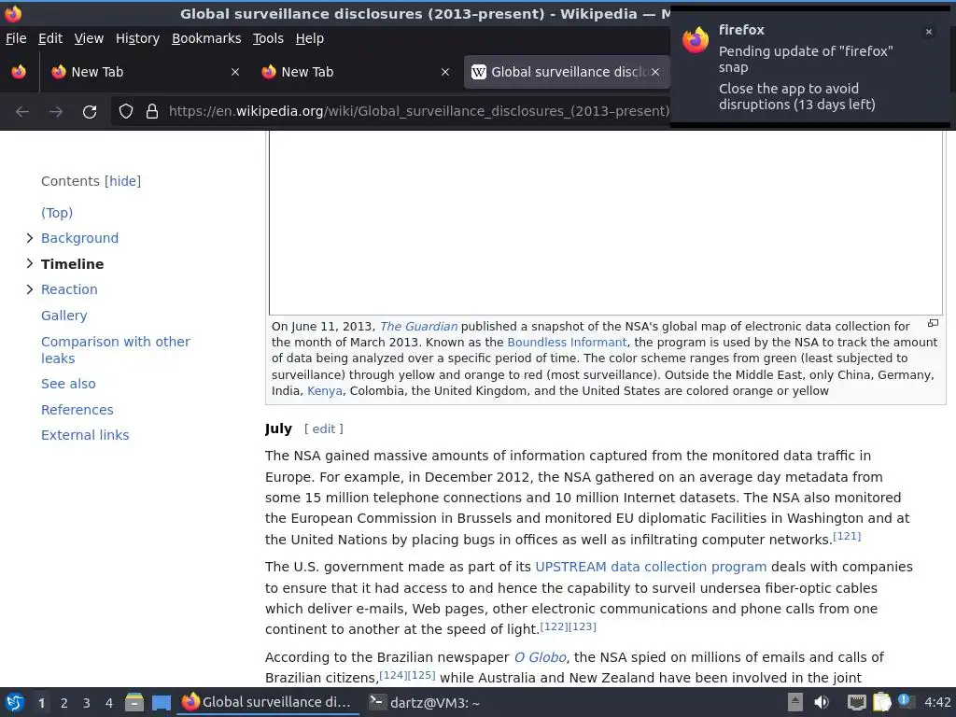Open the Edit menu
The image size is (956, 717).
coord(50,38)
